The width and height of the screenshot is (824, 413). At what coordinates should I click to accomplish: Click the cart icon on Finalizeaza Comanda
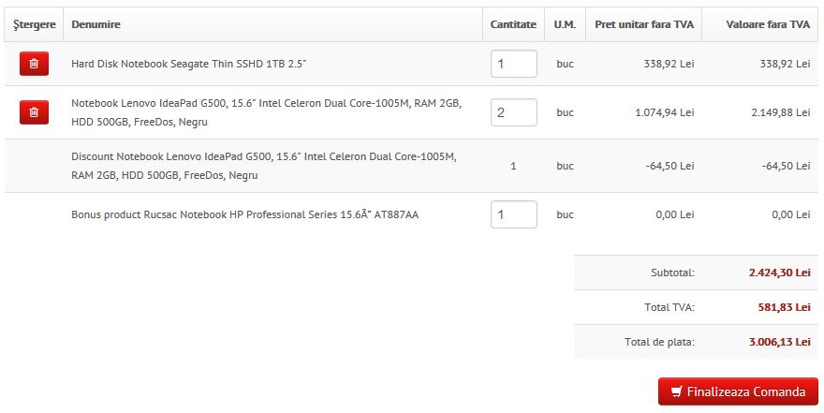pos(676,391)
